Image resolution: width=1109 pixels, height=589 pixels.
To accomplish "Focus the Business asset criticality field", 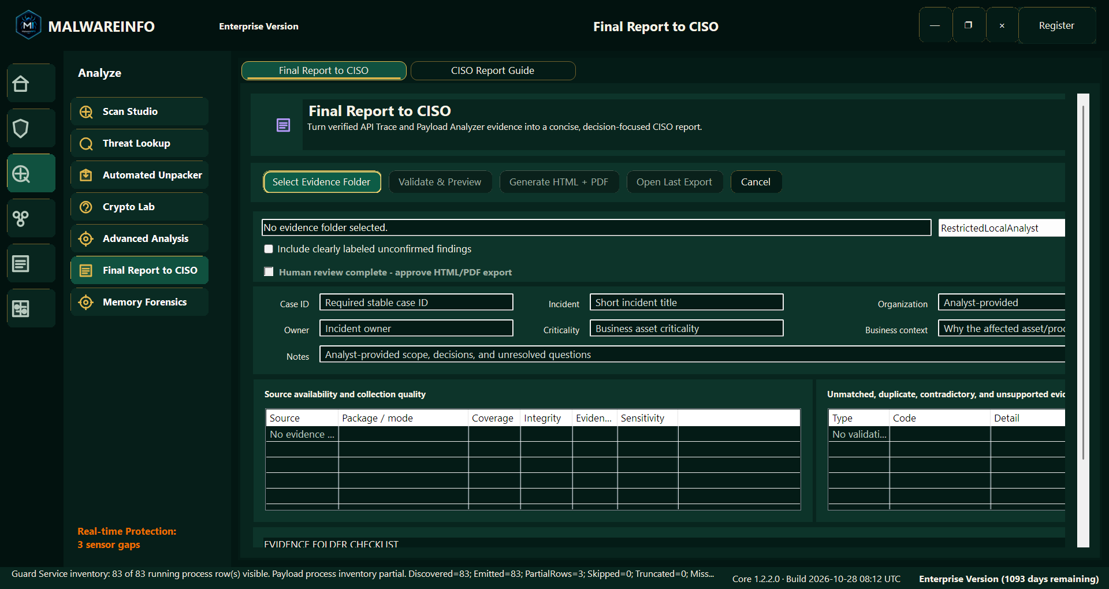I will pyautogui.click(x=687, y=328).
